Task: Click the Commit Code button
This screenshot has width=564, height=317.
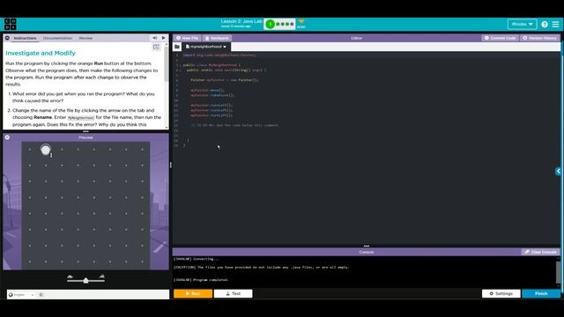Action: (501, 38)
